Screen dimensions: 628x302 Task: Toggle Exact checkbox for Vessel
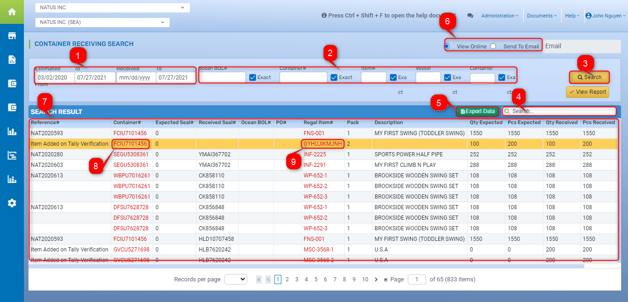pyautogui.click(x=448, y=77)
